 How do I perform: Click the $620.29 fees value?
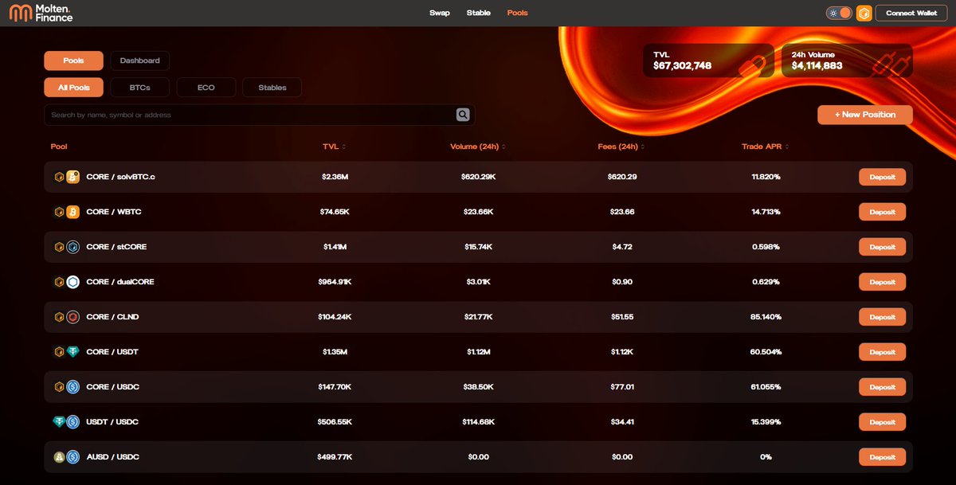(622, 177)
